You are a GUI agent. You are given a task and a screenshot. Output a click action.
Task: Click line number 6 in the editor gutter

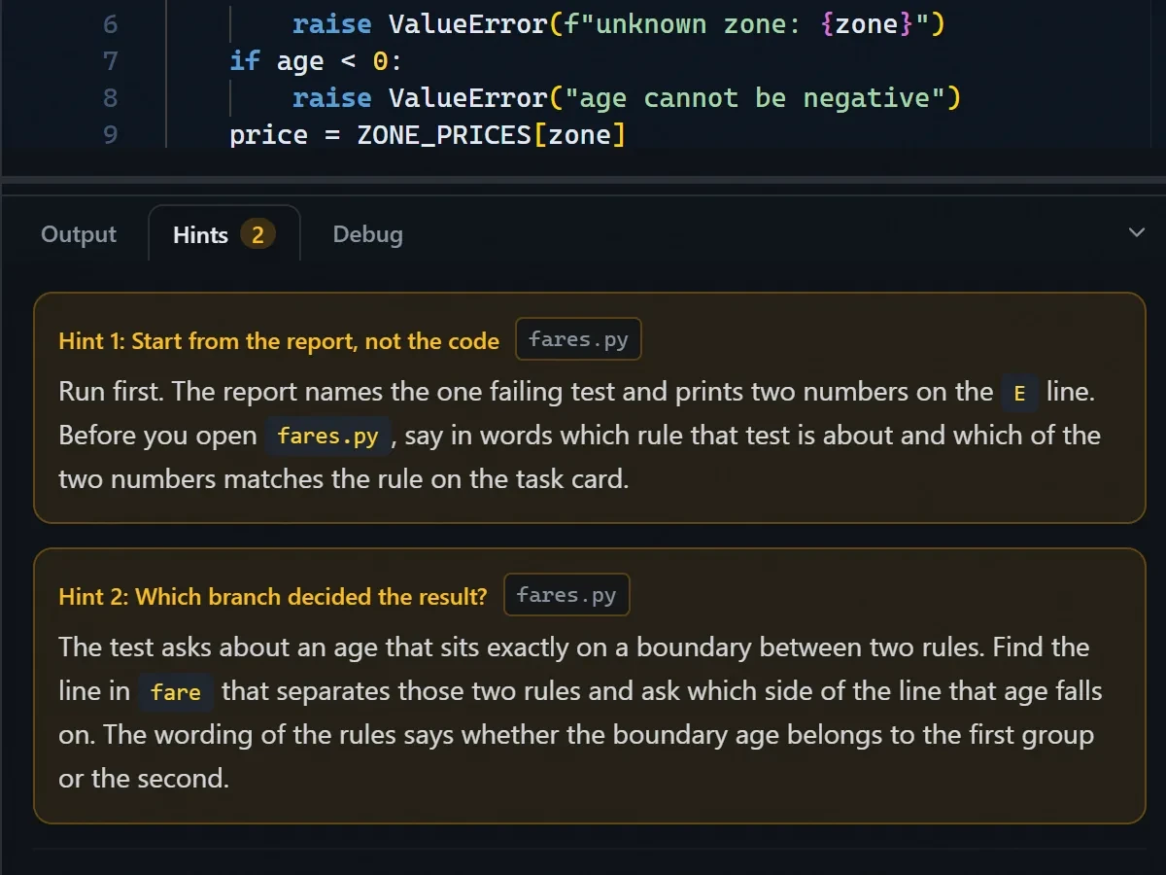110,23
